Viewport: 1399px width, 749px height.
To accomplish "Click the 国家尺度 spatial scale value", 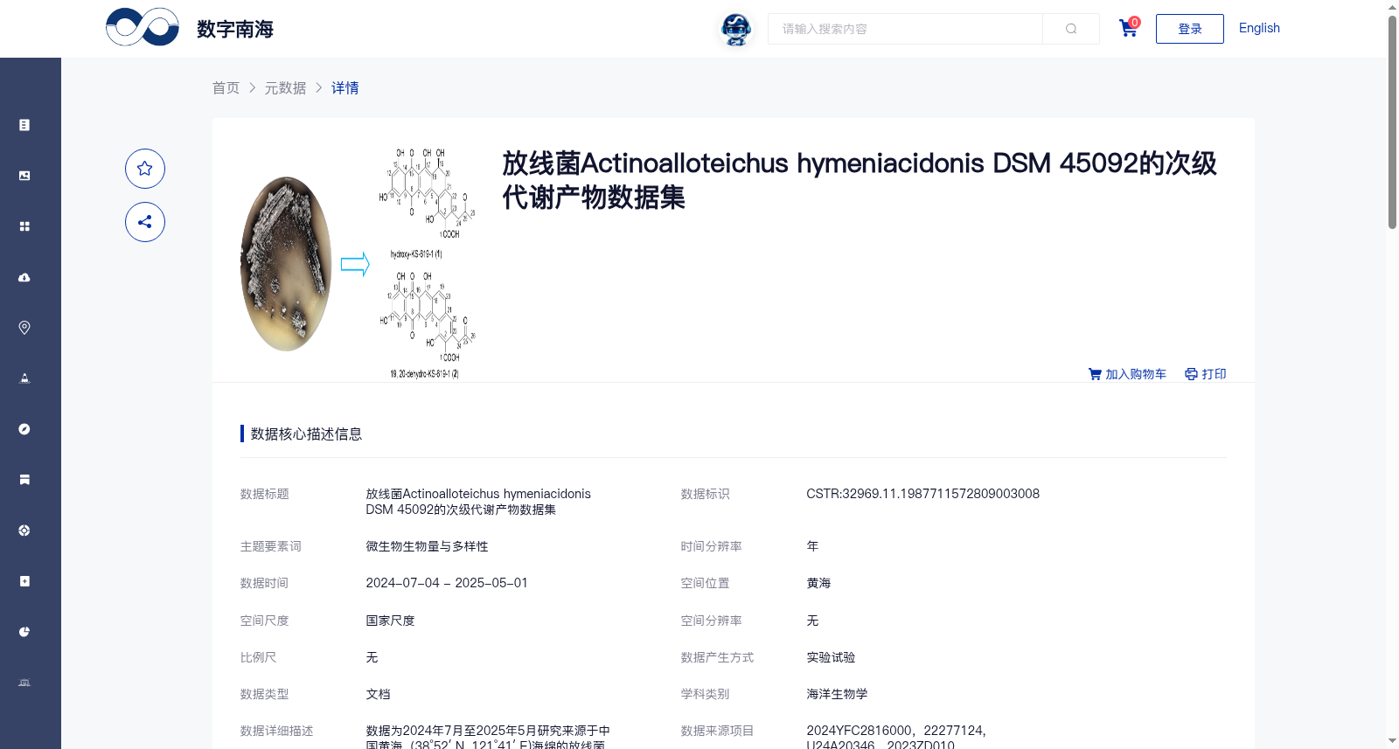I will (x=390, y=621).
